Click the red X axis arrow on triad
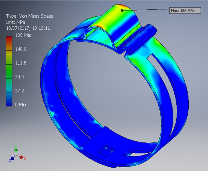Viewport: 208px width, 171px height. point(21,157)
